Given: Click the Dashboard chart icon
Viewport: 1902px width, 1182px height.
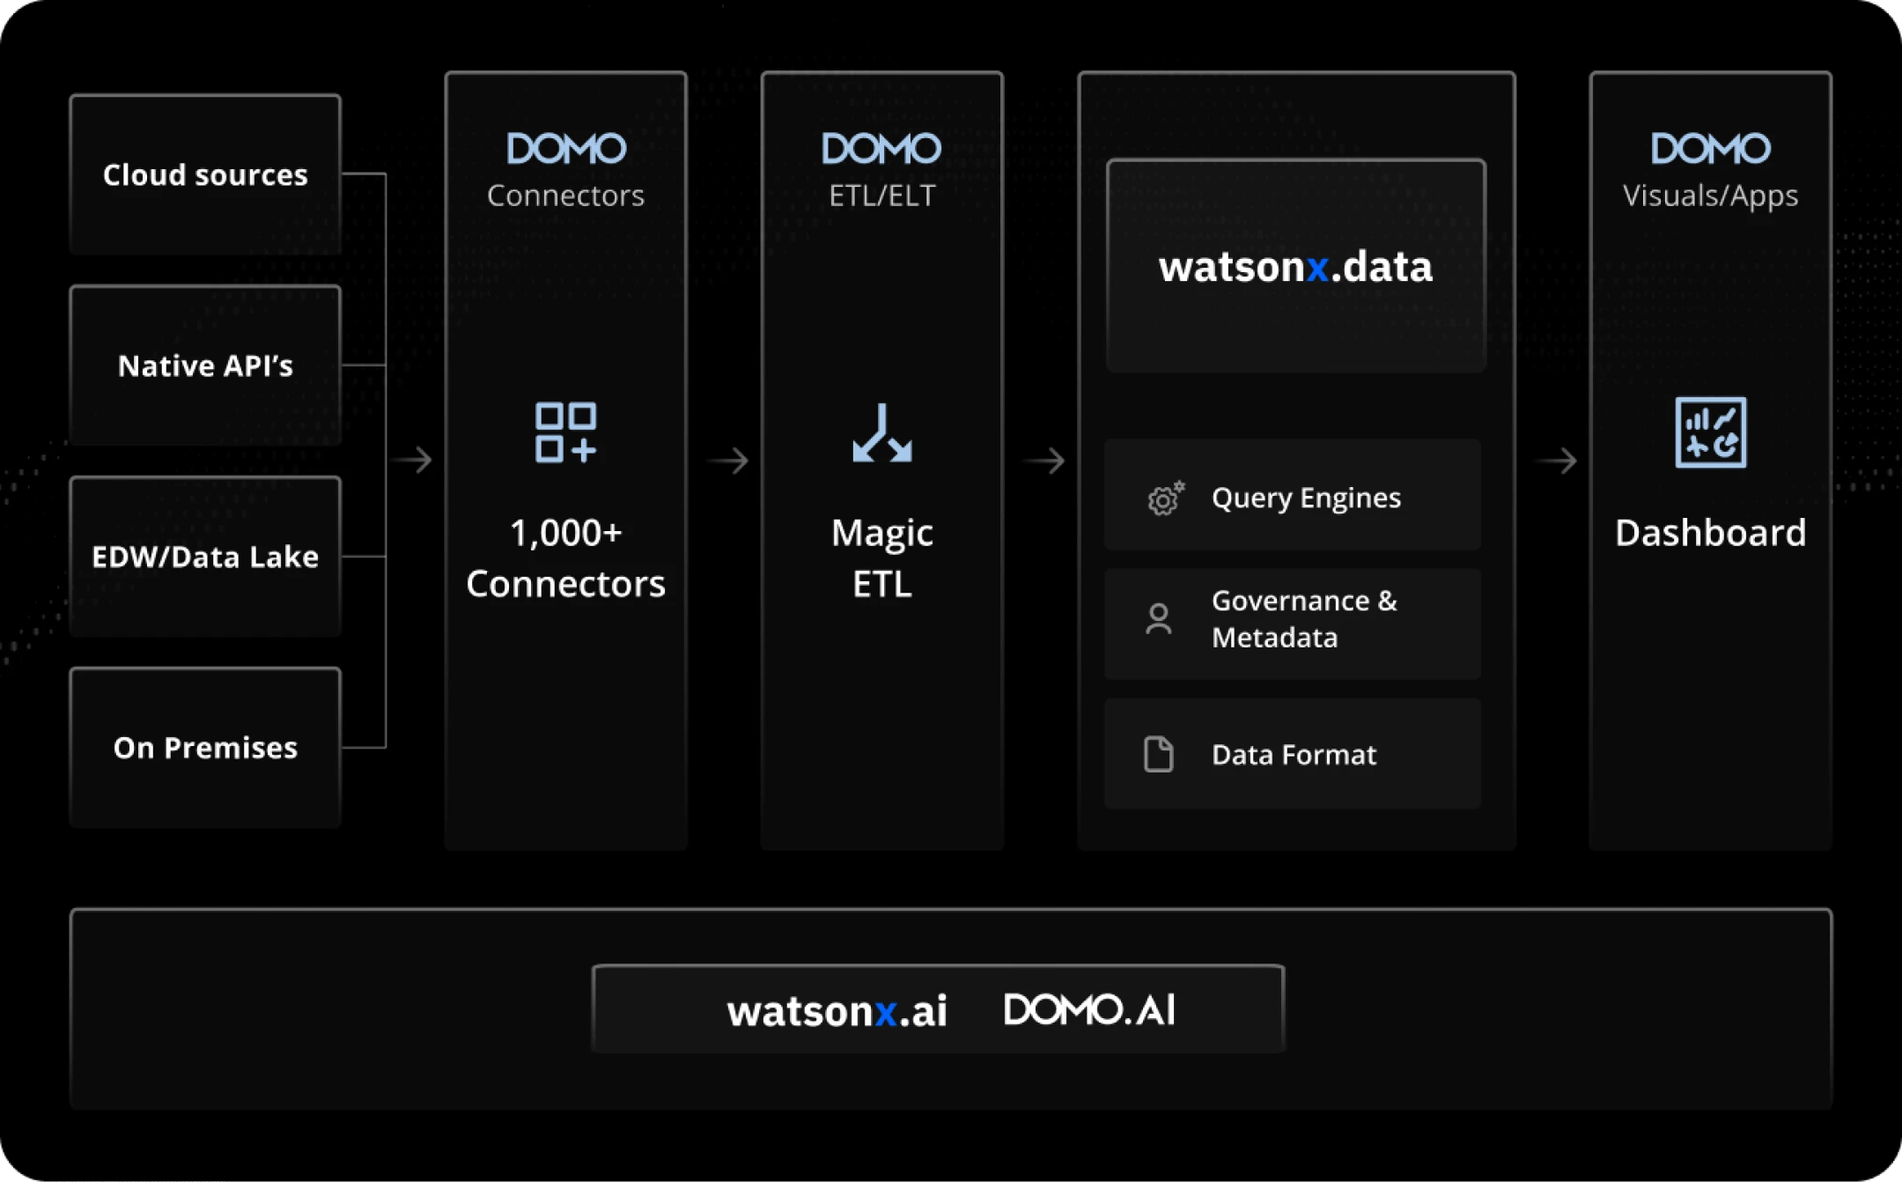Looking at the screenshot, I should coord(1710,432).
